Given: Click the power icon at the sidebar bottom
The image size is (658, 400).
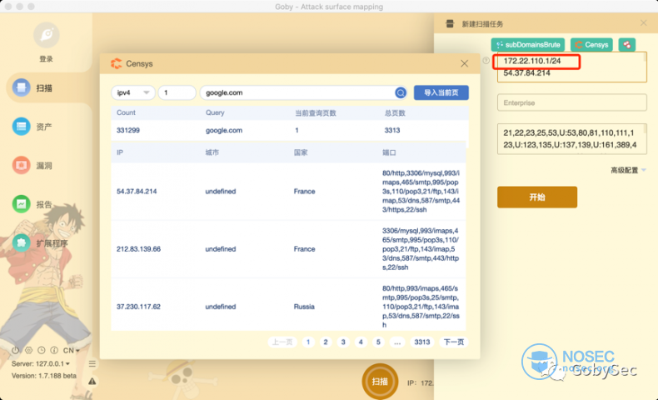Looking at the screenshot, I should point(16,350).
